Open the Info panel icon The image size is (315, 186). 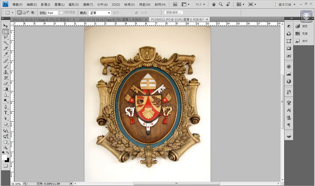[x=289, y=81]
